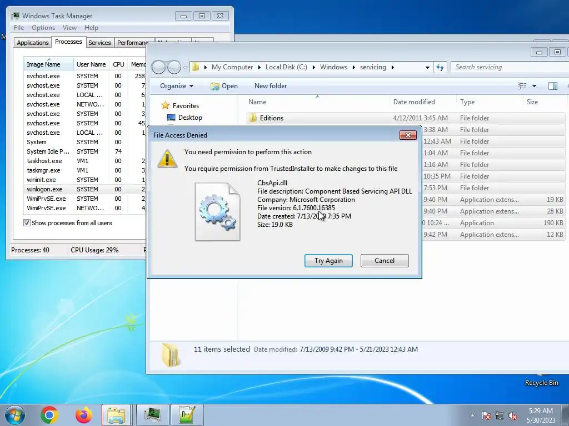
Task: Open the view options dropdown arrow
Action: (x=534, y=86)
